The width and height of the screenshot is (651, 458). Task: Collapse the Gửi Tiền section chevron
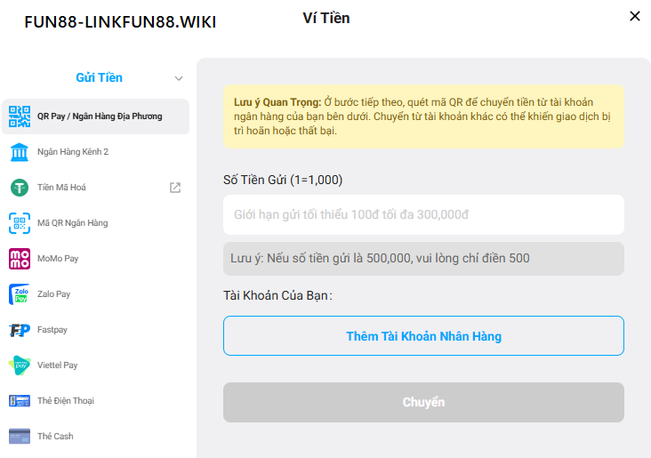pyautogui.click(x=179, y=78)
